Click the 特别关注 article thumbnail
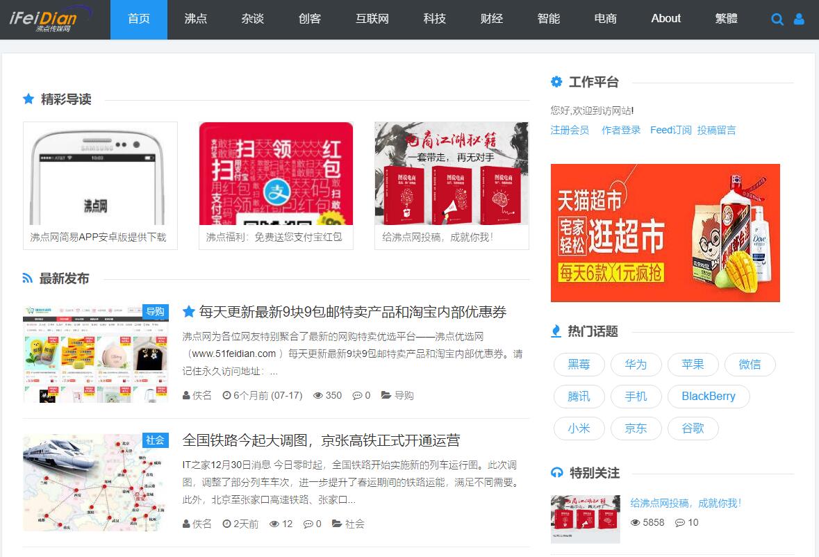Screen dimensions: 819x557 click(x=586, y=519)
